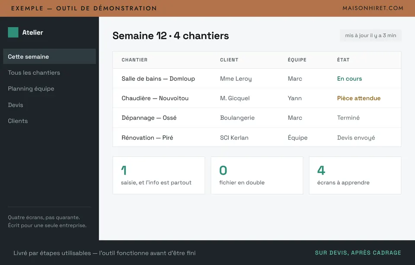415x265 pixels.
Task: Click the '0 fichier en double' card
Action: [x=257, y=175]
